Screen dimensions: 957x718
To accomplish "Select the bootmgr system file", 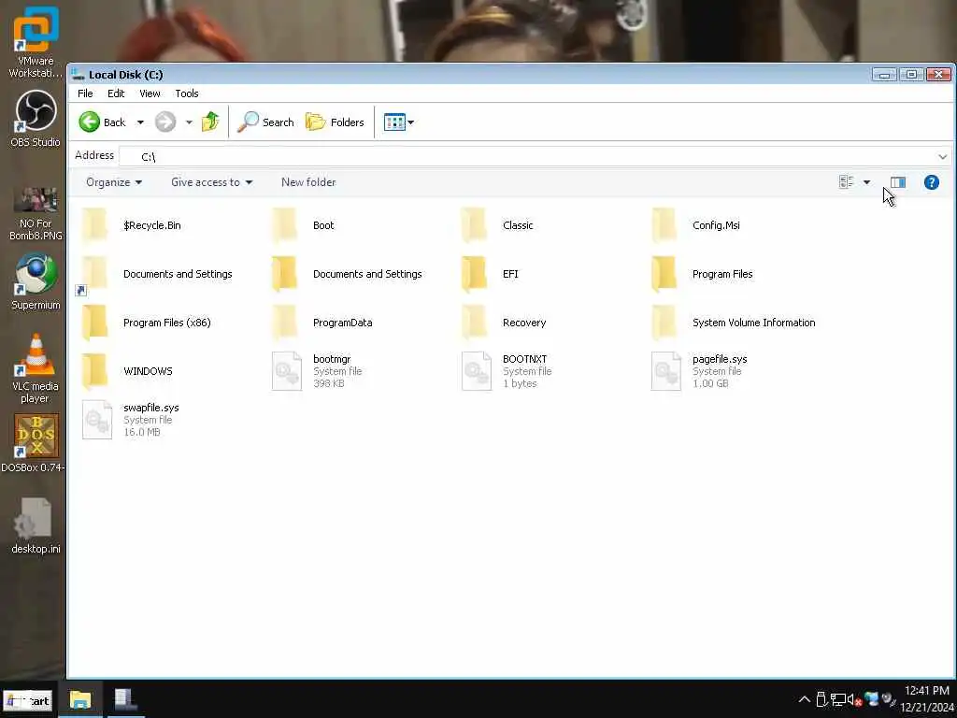I will (318, 371).
